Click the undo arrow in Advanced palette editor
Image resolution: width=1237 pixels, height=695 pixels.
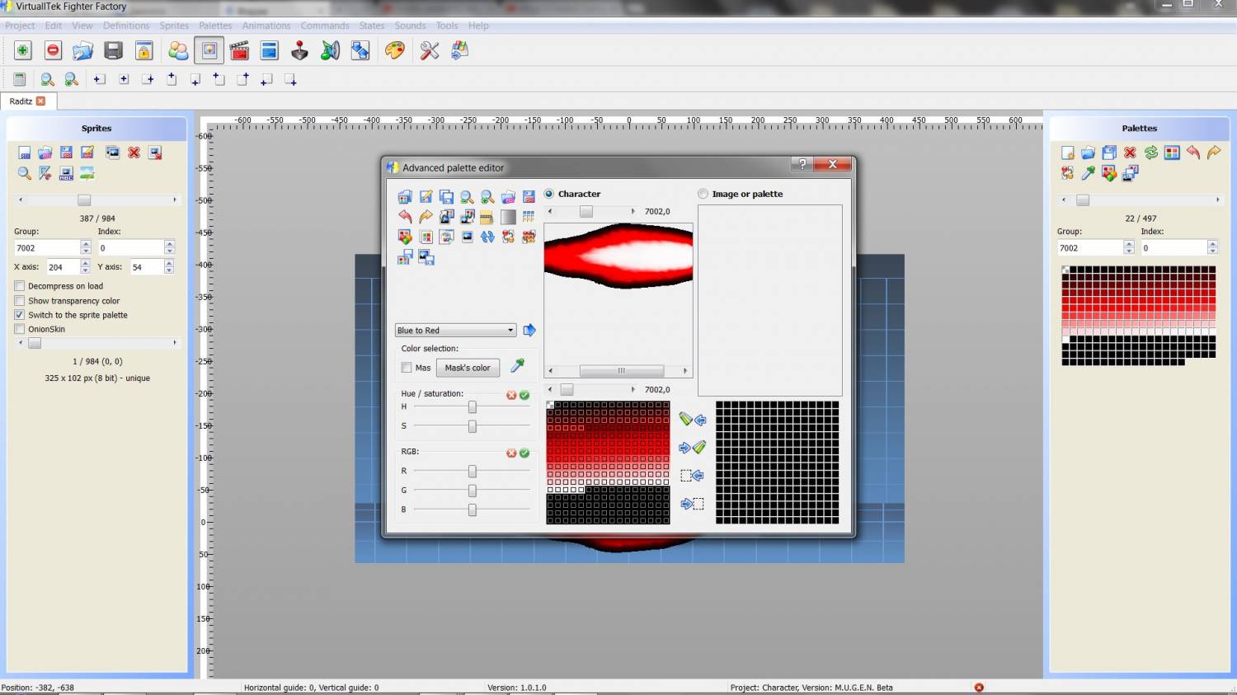click(x=405, y=217)
